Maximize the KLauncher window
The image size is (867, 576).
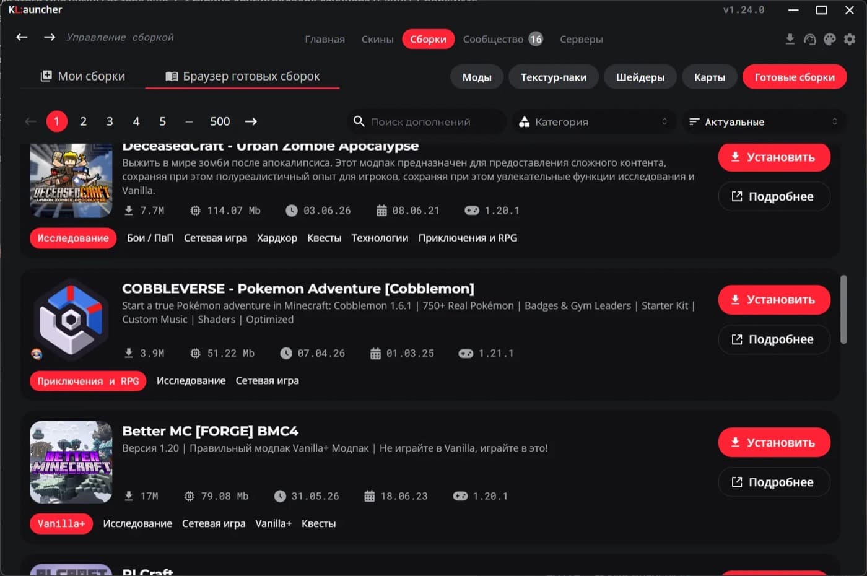(821, 10)
